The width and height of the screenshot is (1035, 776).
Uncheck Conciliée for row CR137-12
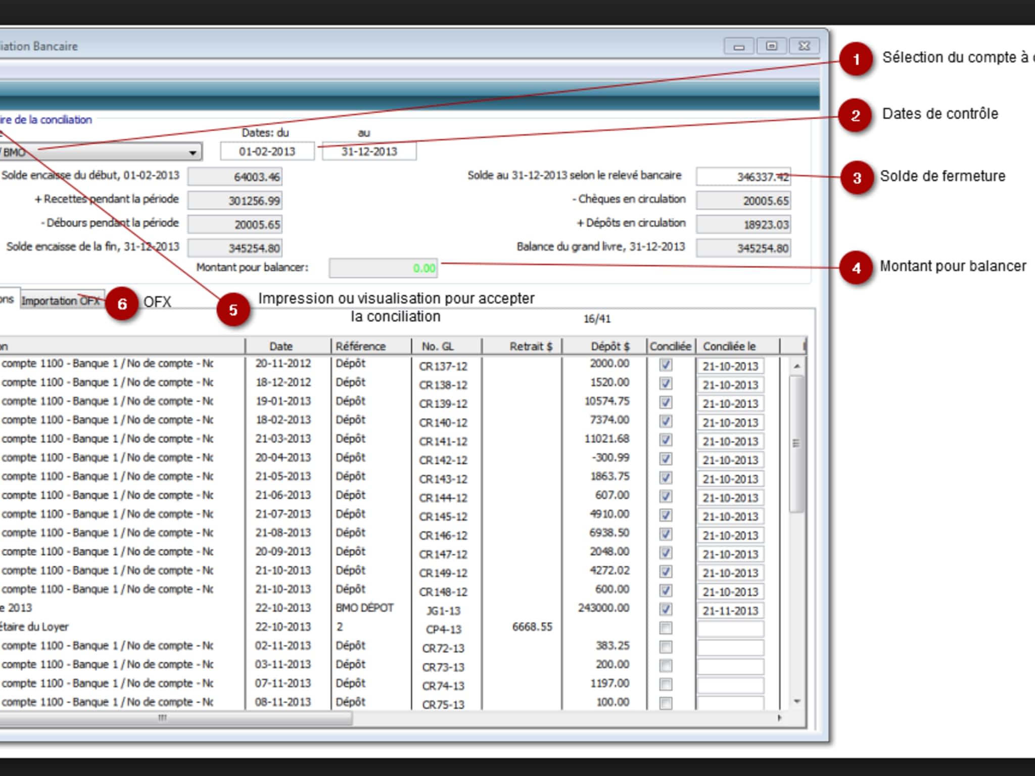666,365
